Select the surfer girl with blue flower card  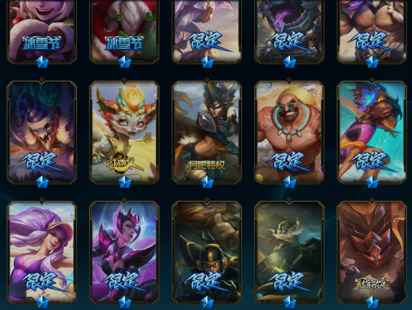click(372, 131)
